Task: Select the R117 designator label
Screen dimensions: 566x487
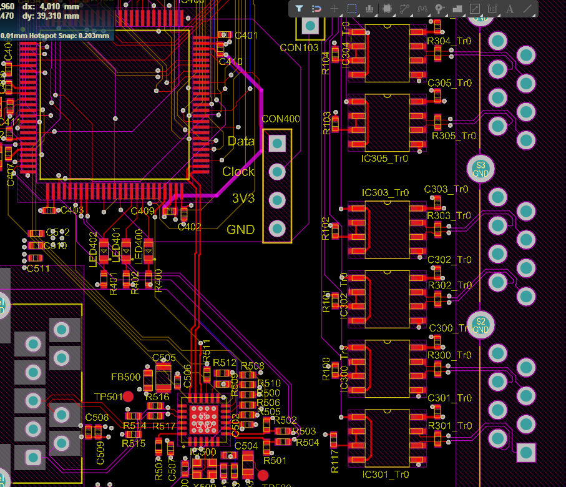Action: [335, 461]
